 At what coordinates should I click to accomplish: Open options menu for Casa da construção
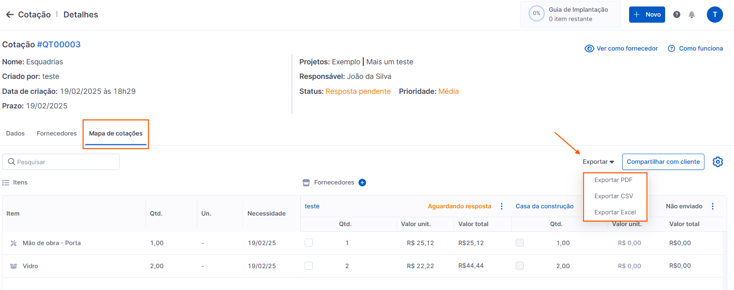tap(713, 206)
